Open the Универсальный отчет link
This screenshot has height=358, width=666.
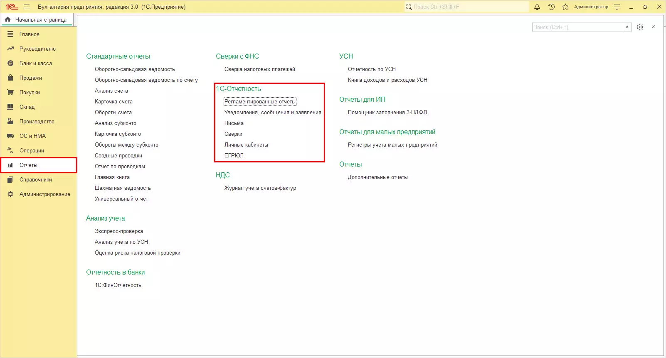point(121,199)
